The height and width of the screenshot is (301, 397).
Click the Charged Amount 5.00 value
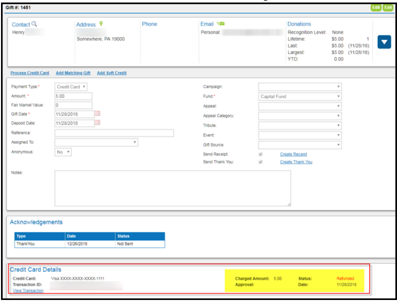point(277,278)
